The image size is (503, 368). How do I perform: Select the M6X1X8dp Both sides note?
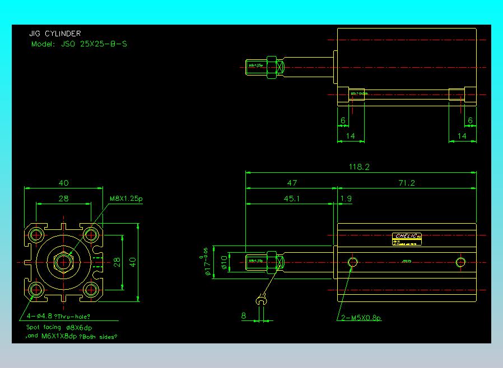pos(72,337)
